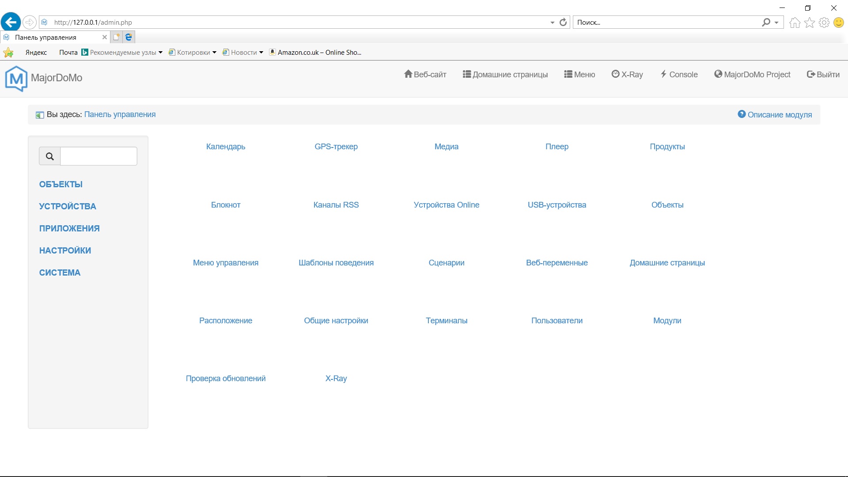Open the Console navbar item
This screenshot has height=477, width=848.
(679, 75)
